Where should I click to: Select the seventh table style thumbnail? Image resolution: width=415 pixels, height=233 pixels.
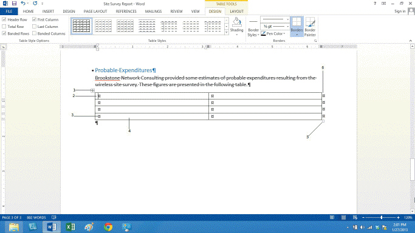(x=213, y=26)
